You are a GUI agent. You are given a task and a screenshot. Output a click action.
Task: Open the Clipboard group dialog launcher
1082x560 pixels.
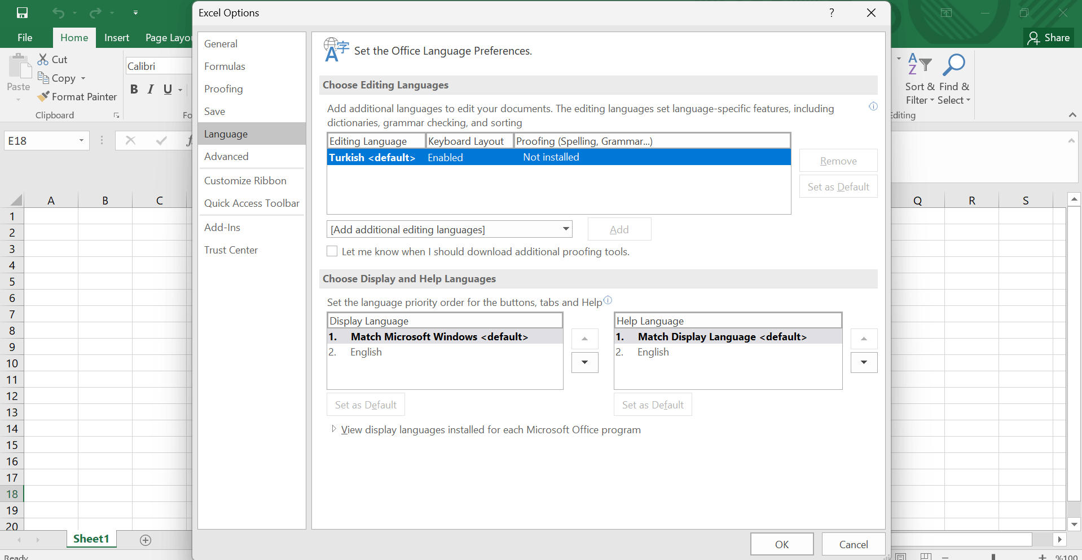pos(116,115)
